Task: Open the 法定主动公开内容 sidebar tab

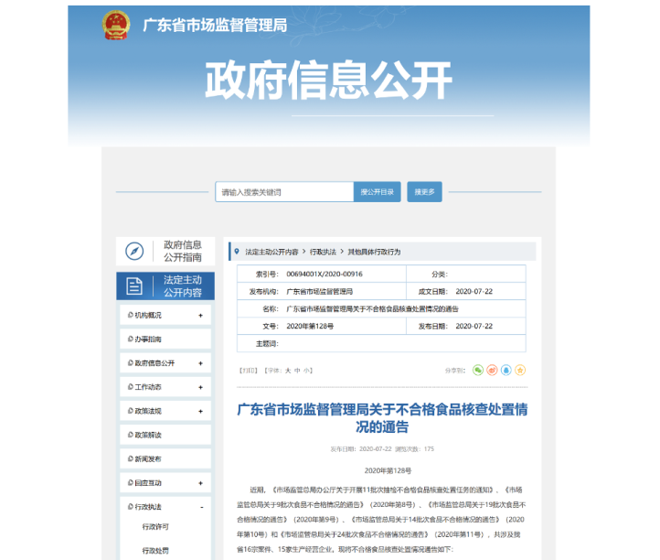Action: 165,286
